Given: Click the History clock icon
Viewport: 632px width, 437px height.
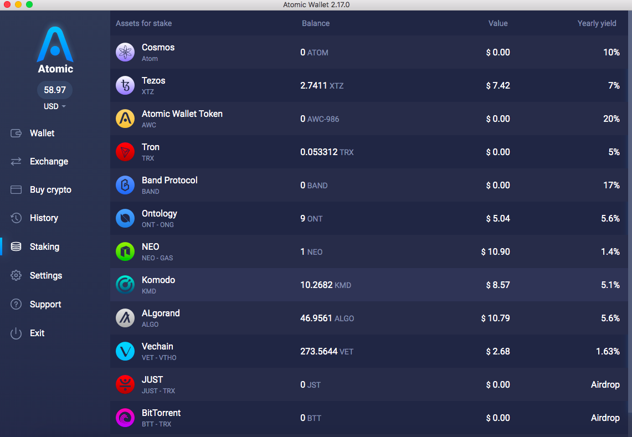Looking at the screenshot, I should coord(16,218).
